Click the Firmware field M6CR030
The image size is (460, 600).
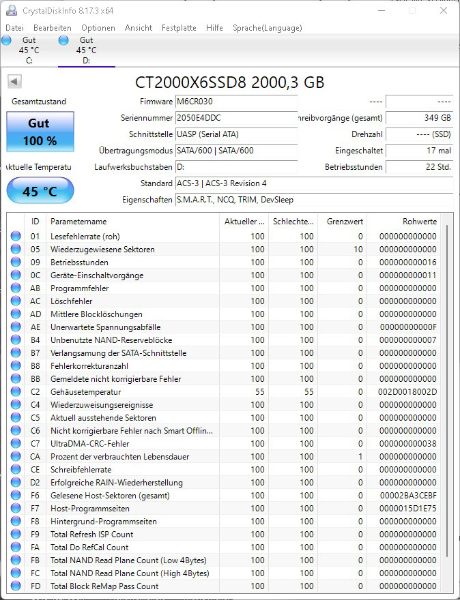point(235,102)
